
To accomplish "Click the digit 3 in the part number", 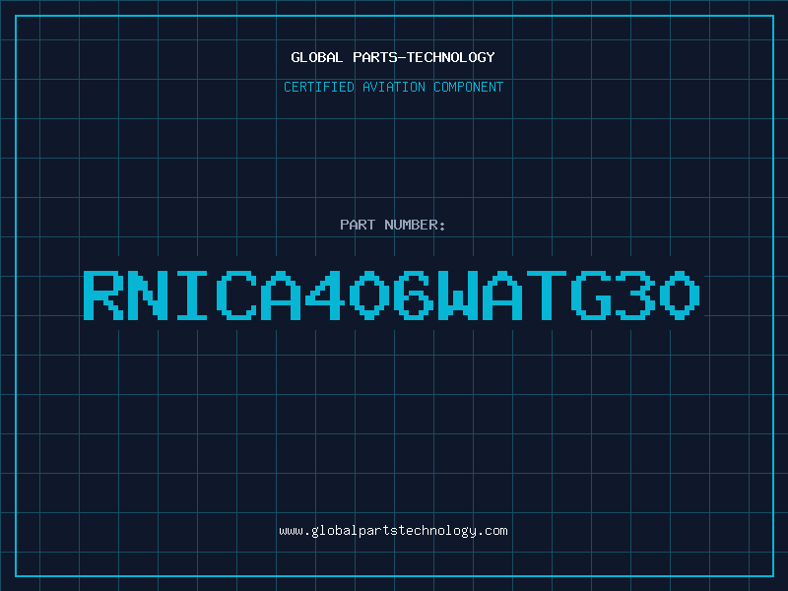I will tap(635, 295).
